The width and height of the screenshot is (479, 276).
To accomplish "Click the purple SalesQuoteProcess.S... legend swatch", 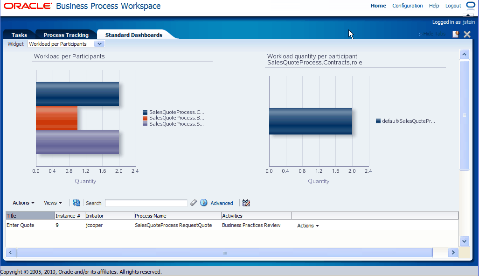I will [x=145, y=124].
